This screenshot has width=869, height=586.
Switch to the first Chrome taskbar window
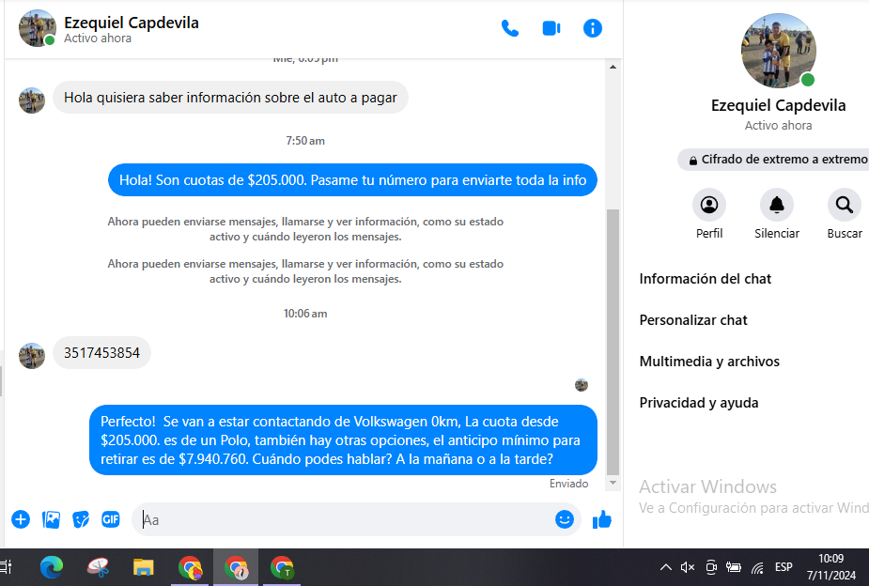(x=190, y=567)
